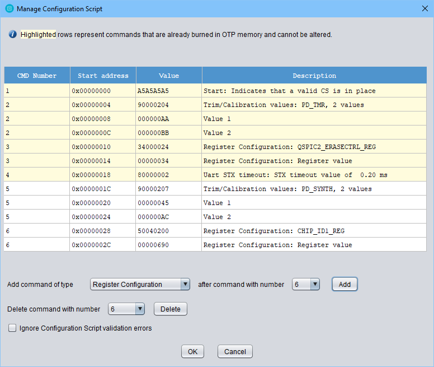434x367 pixels.
Task: Select address 0x00000020 cell
Action: click(103, 203)
